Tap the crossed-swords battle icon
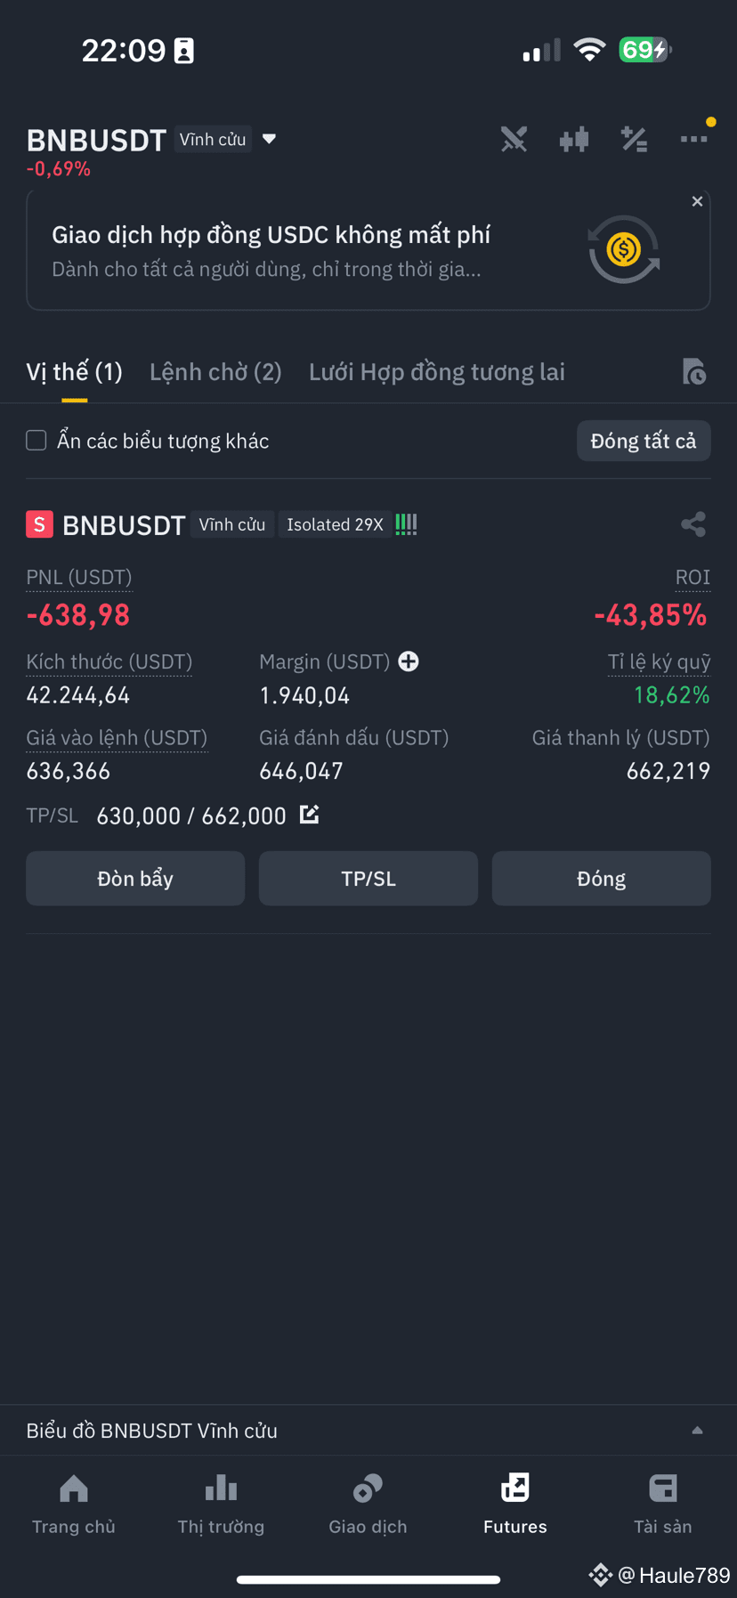737x1598 pixels. click(514, 140)
